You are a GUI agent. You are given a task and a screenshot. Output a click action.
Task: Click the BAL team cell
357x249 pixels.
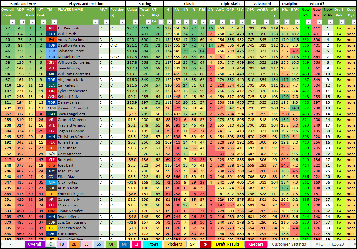coord(52,40)
